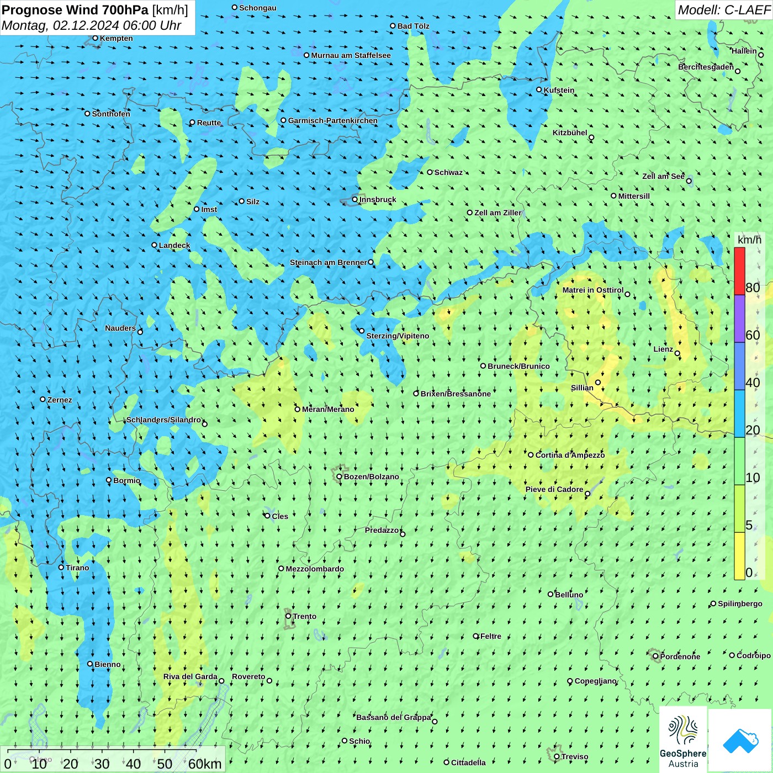Click the purple 60-80 km/h legend swatch
Screen dimensions: 773x773
740,319
